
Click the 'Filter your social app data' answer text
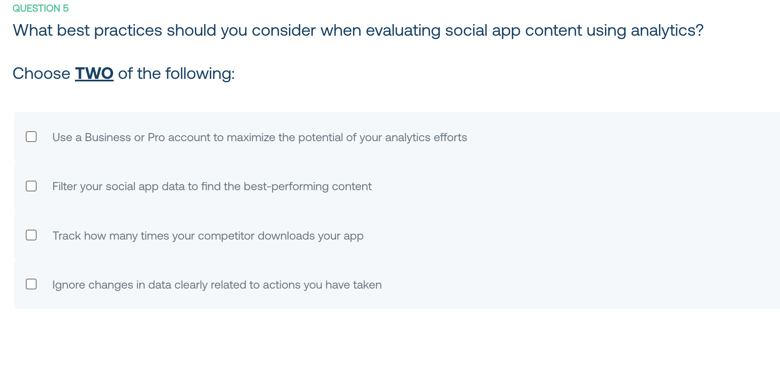click(x=212, y=186)
